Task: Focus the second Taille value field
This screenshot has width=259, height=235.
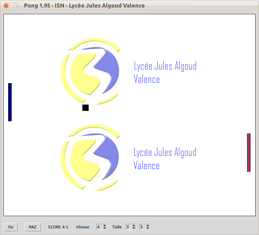Action: [x=143, y=227]
